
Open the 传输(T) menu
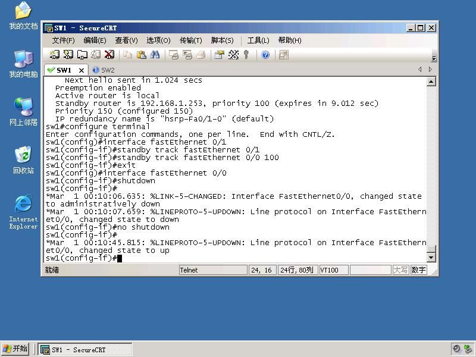click(x=190, y=40)
